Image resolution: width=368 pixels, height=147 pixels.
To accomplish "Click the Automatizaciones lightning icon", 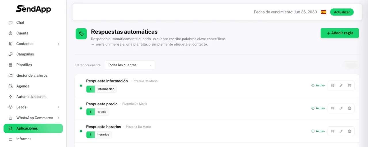I will pos(11,97).
